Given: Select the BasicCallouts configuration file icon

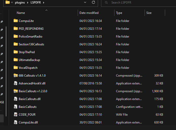Looking at the screenshot, I should pos(15,107).
